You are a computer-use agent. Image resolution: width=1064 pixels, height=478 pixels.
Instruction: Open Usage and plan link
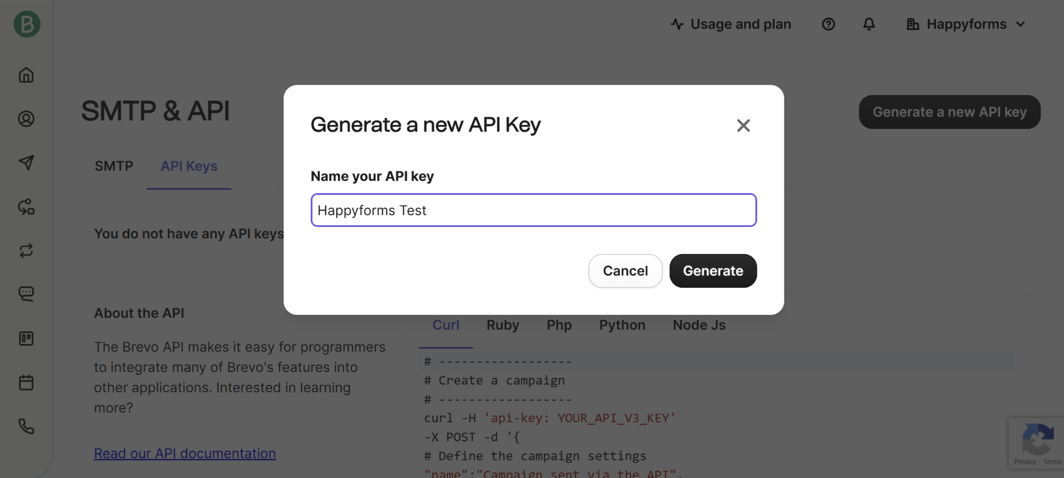(731, 24)
